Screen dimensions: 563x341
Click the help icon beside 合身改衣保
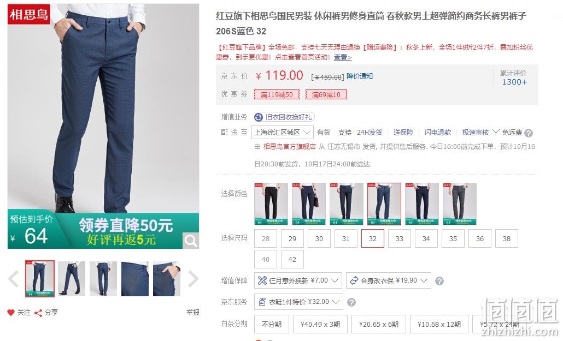click(x=439, y=281)
